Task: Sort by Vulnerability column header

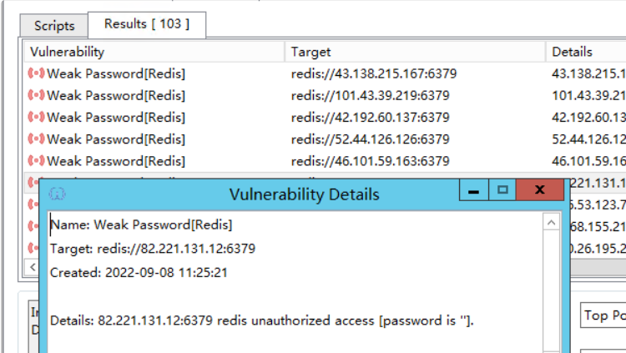Action: pos(154,52)
